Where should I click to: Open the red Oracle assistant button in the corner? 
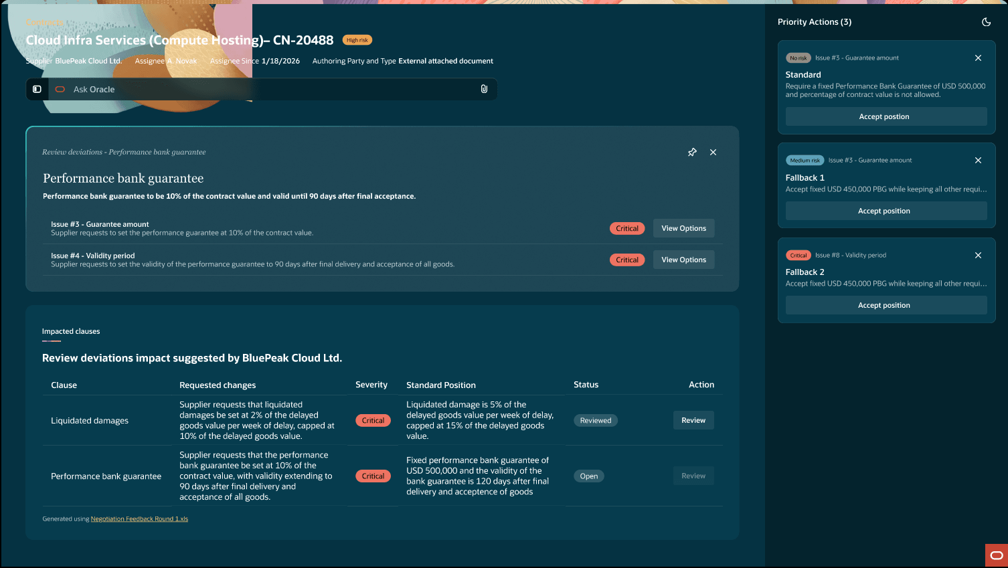point(996,555)
